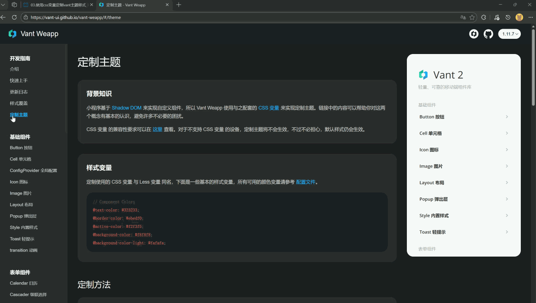Open Cell 单元格 in the left sidebar
Image resolution: width=536 pixels, height=303 pixels.
pyautogui.click(x=20, y=159)
